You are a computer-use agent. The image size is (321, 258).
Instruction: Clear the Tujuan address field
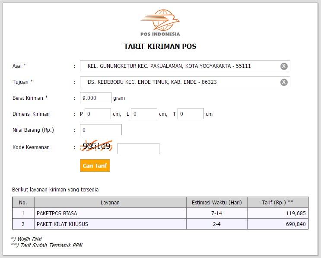[x=284, y=82]
